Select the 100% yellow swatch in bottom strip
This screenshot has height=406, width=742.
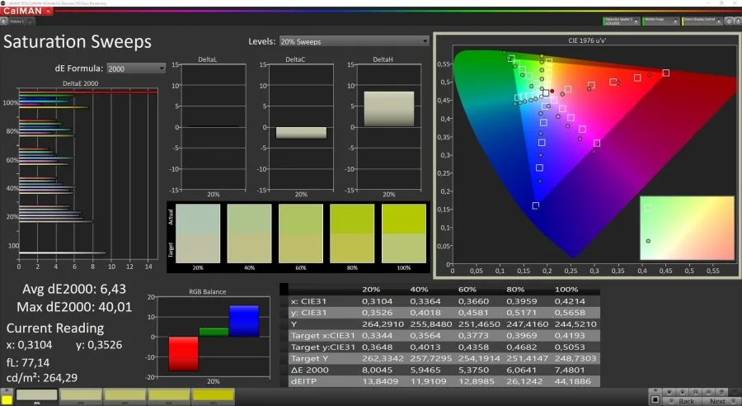(x=213, y=395)
